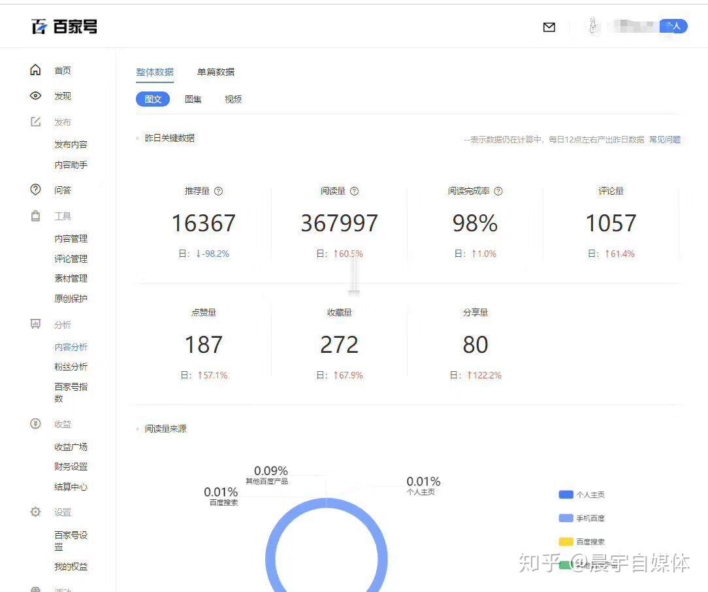This screenshot has width=708, height=592.
Task: Click the yen coin icon beside 收益
Action: [35, 423]
